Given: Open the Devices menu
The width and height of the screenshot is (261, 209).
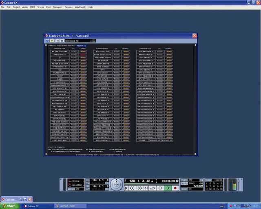Looking at the screenshot, I should pos(69,7).
